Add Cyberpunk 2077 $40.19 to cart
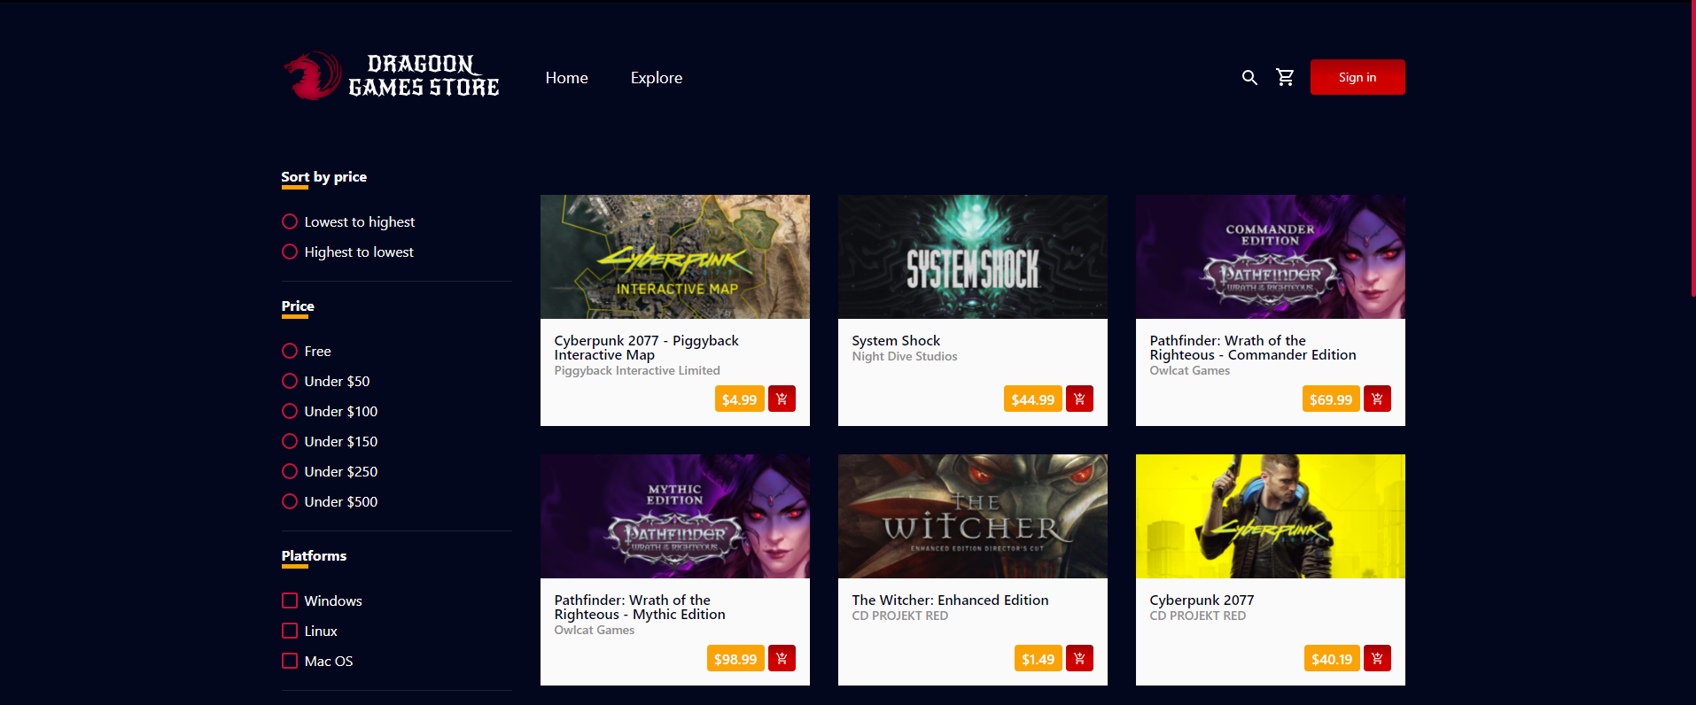Viewport: 1696px width, 705px height. pyautogui.click(x=1377, y=658)
